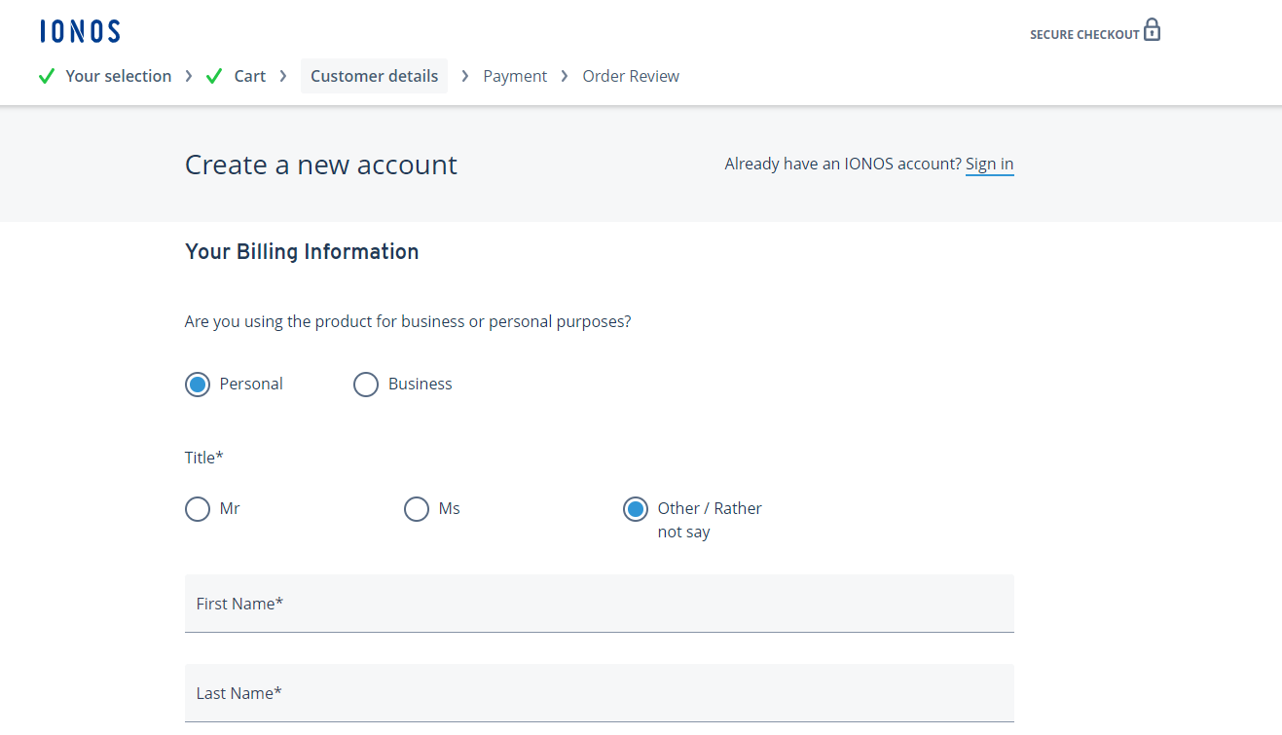This screenshot has height=735, width=1282.
Task: Click the chevron after Your selection
Action: 189,76
